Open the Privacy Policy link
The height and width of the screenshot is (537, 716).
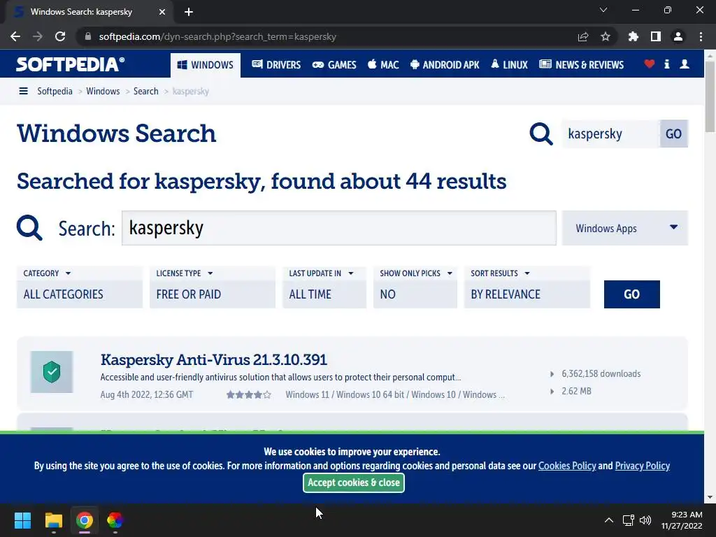tap(642, 466)
